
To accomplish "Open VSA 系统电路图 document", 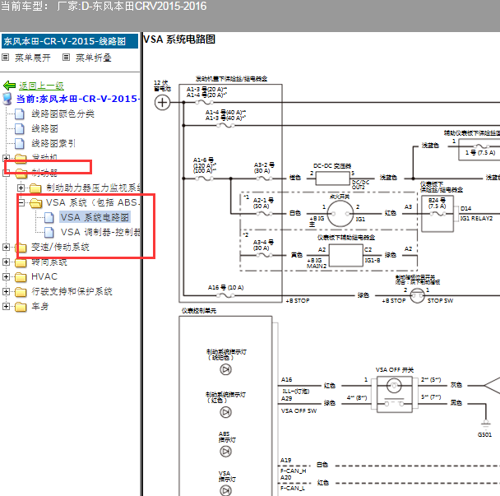I will tap(95, 217).
